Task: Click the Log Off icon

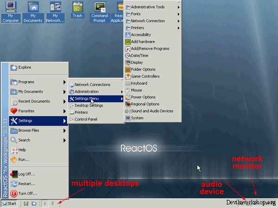Action: pos(14,174)
